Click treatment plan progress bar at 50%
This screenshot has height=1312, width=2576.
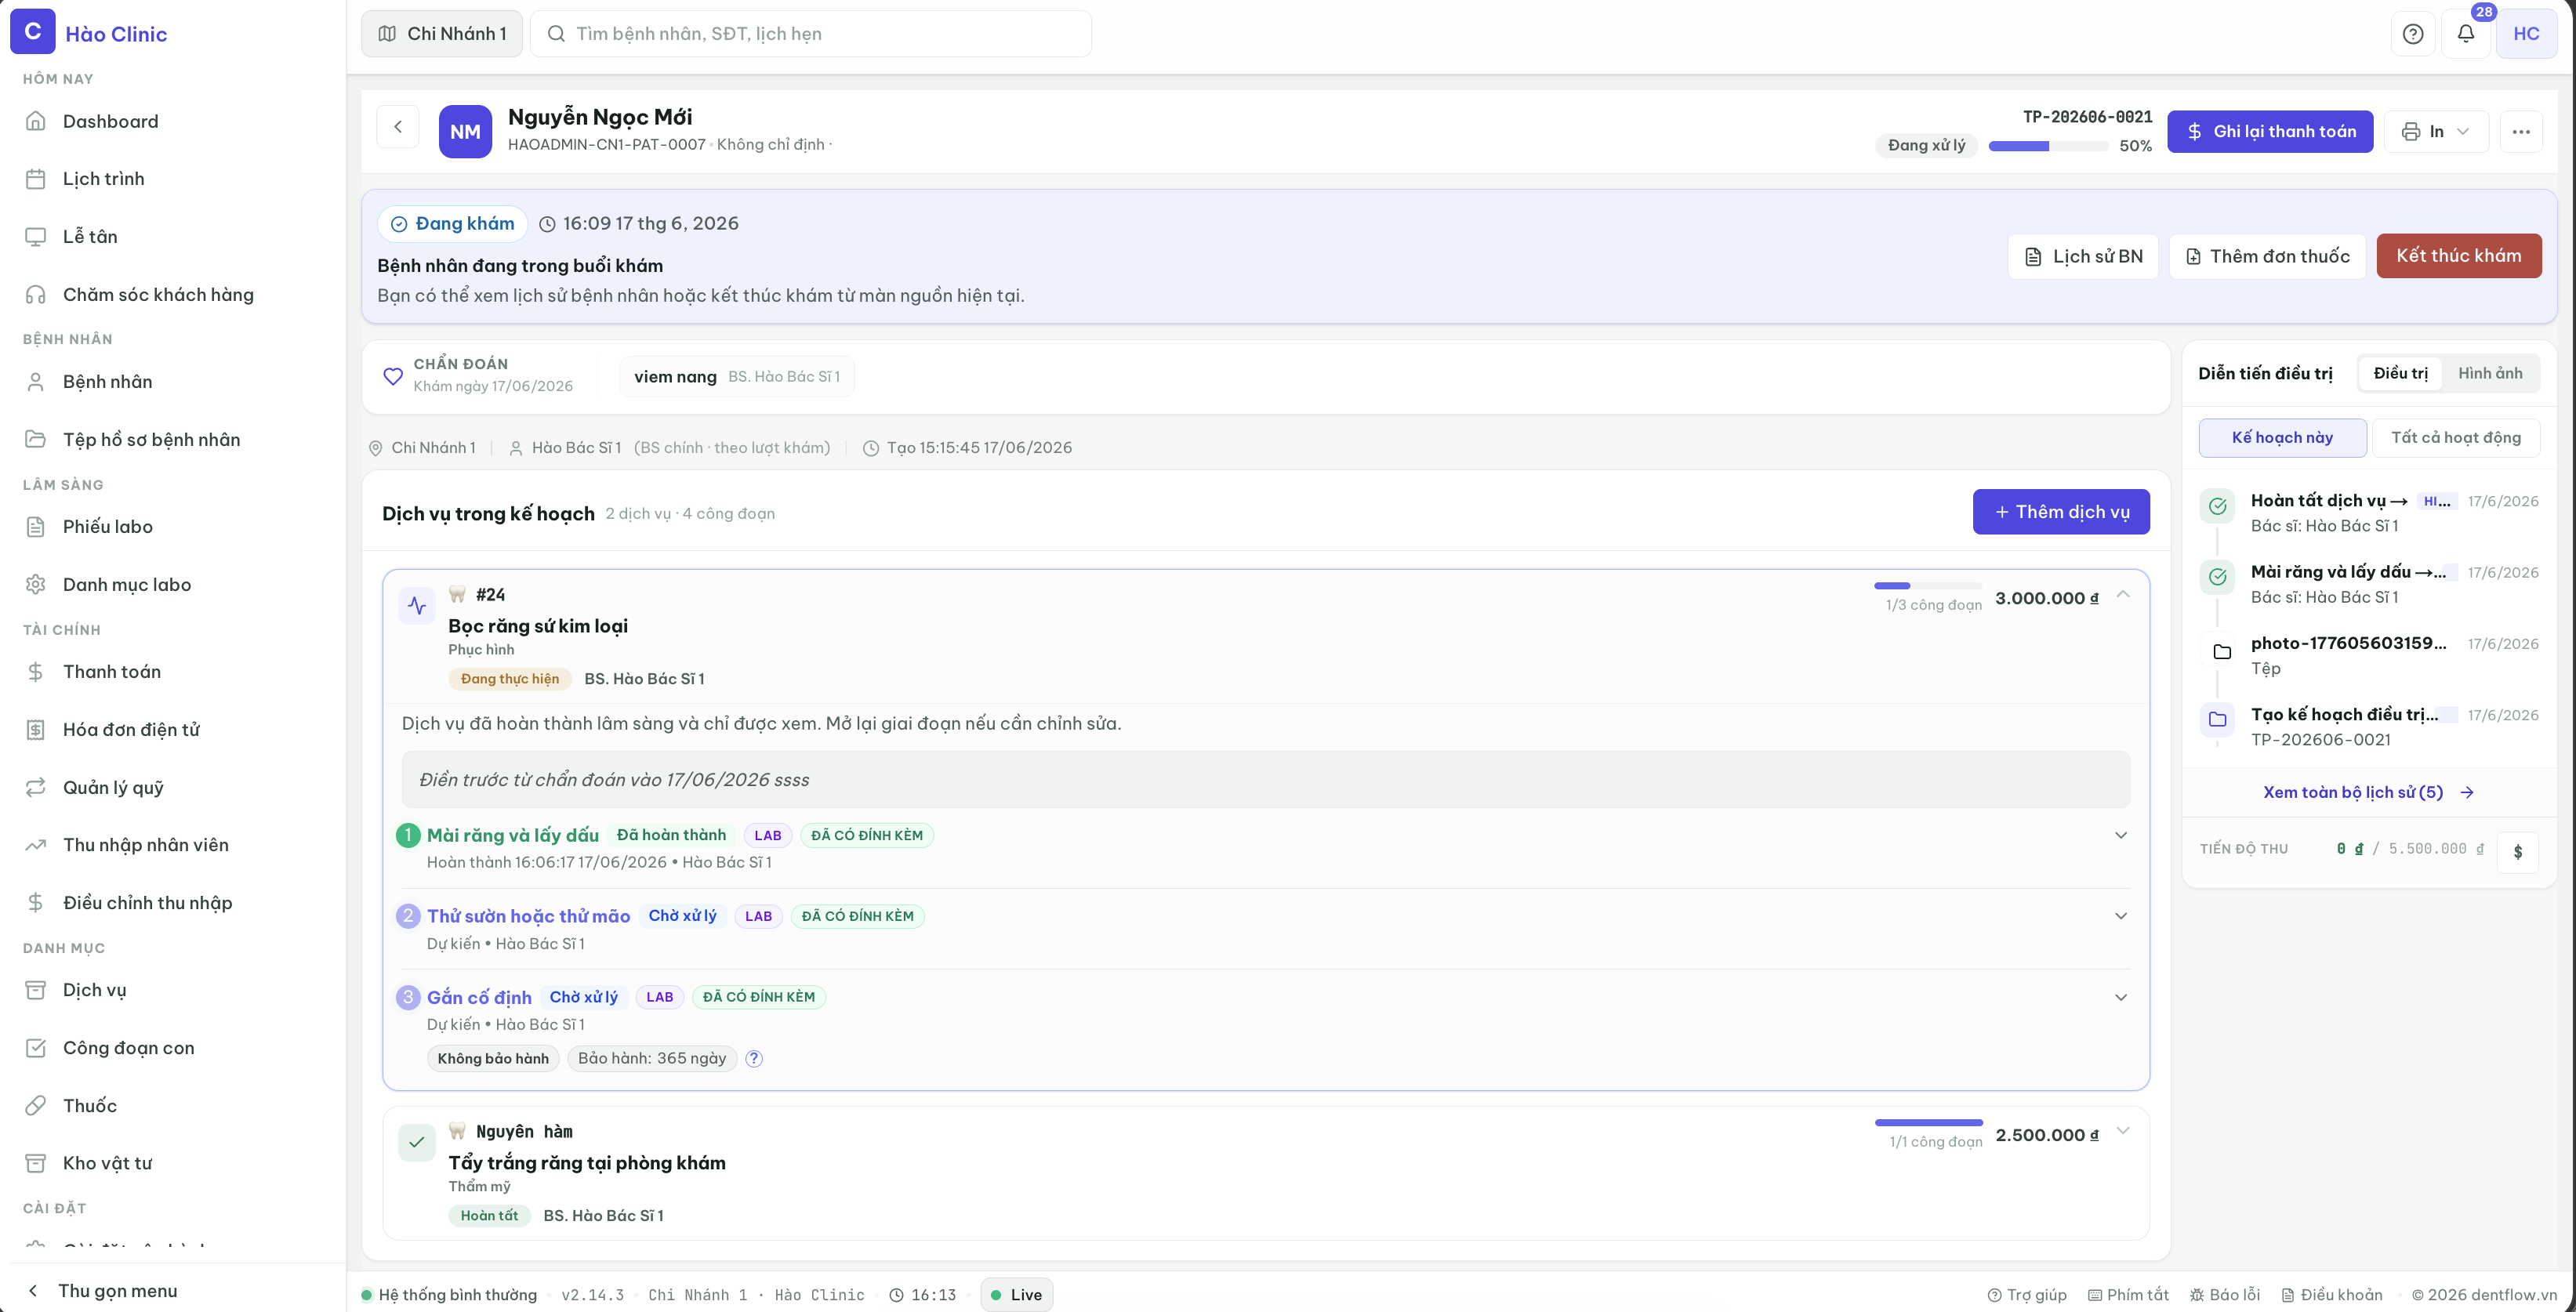point(2048,146)
